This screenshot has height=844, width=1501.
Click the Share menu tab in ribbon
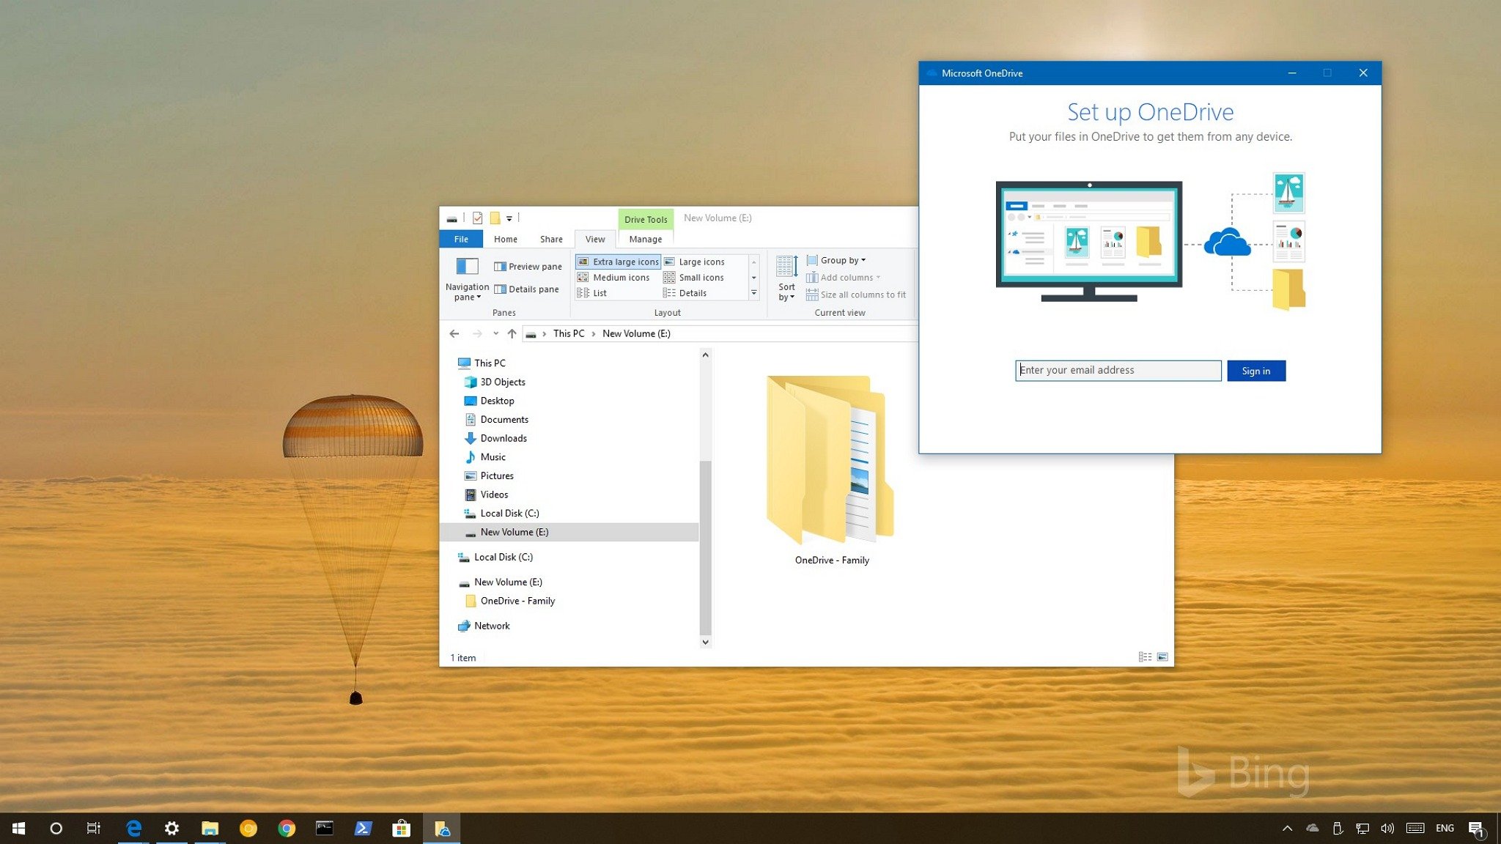[552, 238]
